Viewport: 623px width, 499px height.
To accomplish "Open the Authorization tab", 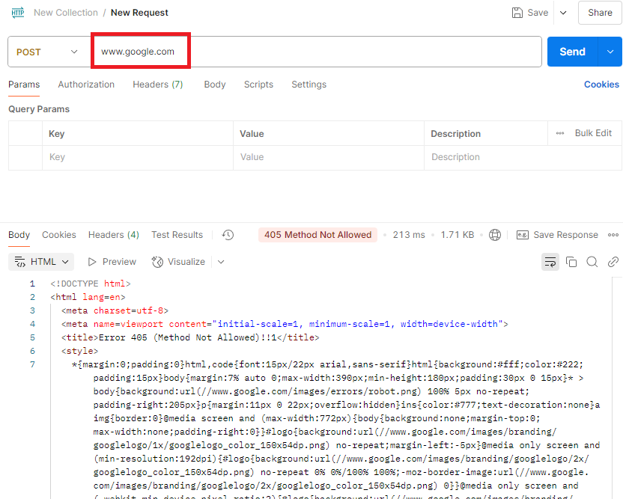I will (86, 85).
